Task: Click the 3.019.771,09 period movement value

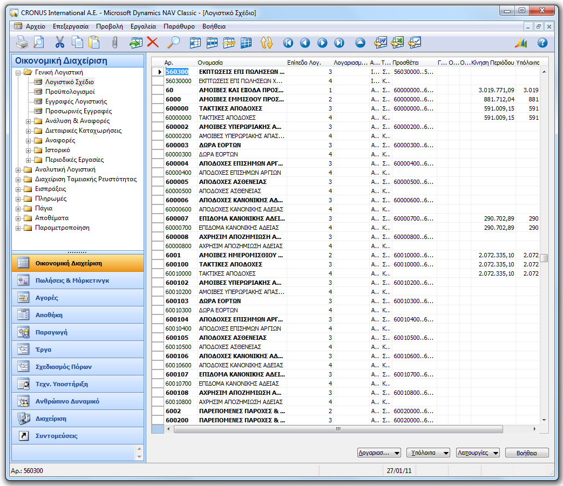Action: click(496, 91)
